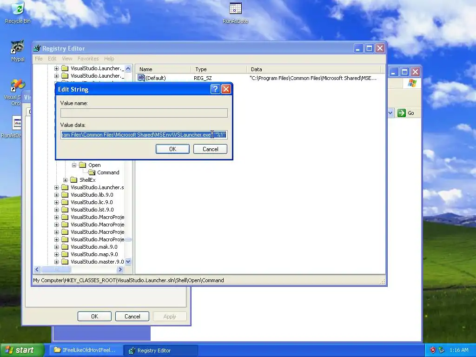Click the tree scroll up arrow
The width and height of the screenshot is (476, 357).
click(x=128, y=69)
